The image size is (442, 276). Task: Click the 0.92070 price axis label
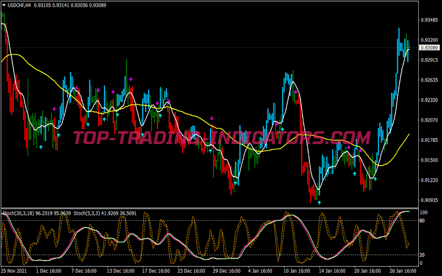(429, 120)
